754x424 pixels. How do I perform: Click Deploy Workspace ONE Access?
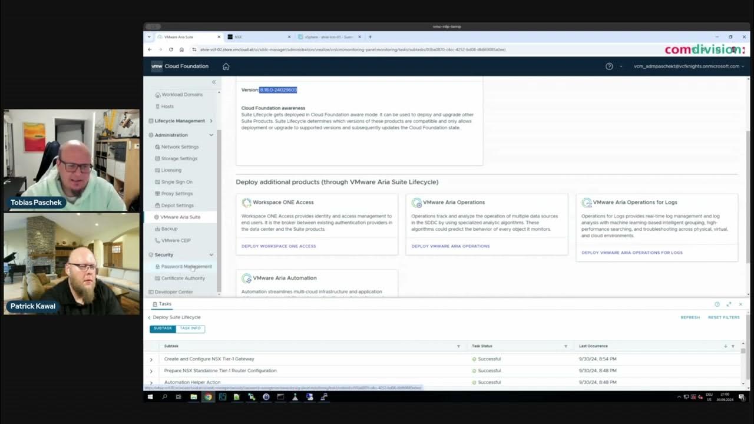(x=279, y=246)
